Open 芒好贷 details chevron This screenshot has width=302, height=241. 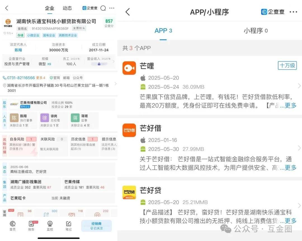(299, 206)
